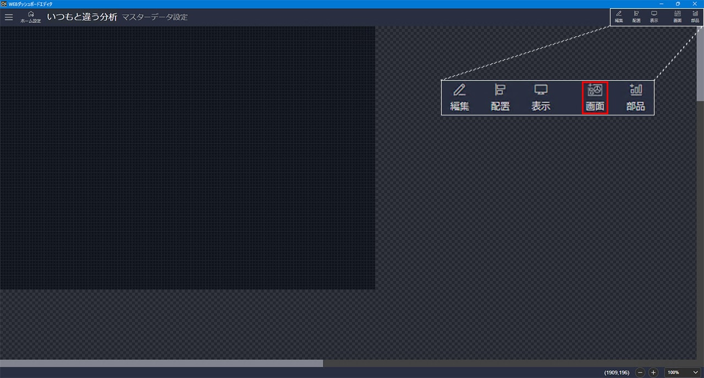
Task: Click the いつもと違う分析 dashboard title
Action: tap(82, 17)
